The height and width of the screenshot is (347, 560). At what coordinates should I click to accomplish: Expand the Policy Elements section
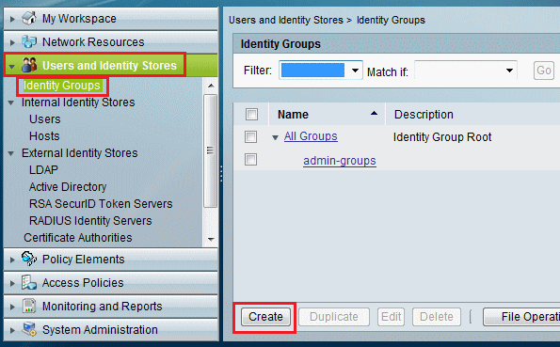[12, 260]
